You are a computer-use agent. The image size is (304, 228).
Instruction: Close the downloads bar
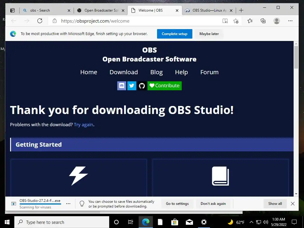(x=293, y=204)
